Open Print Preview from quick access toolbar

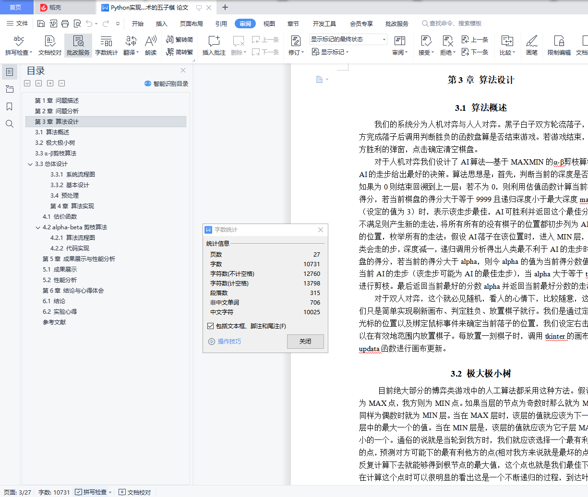77,24
